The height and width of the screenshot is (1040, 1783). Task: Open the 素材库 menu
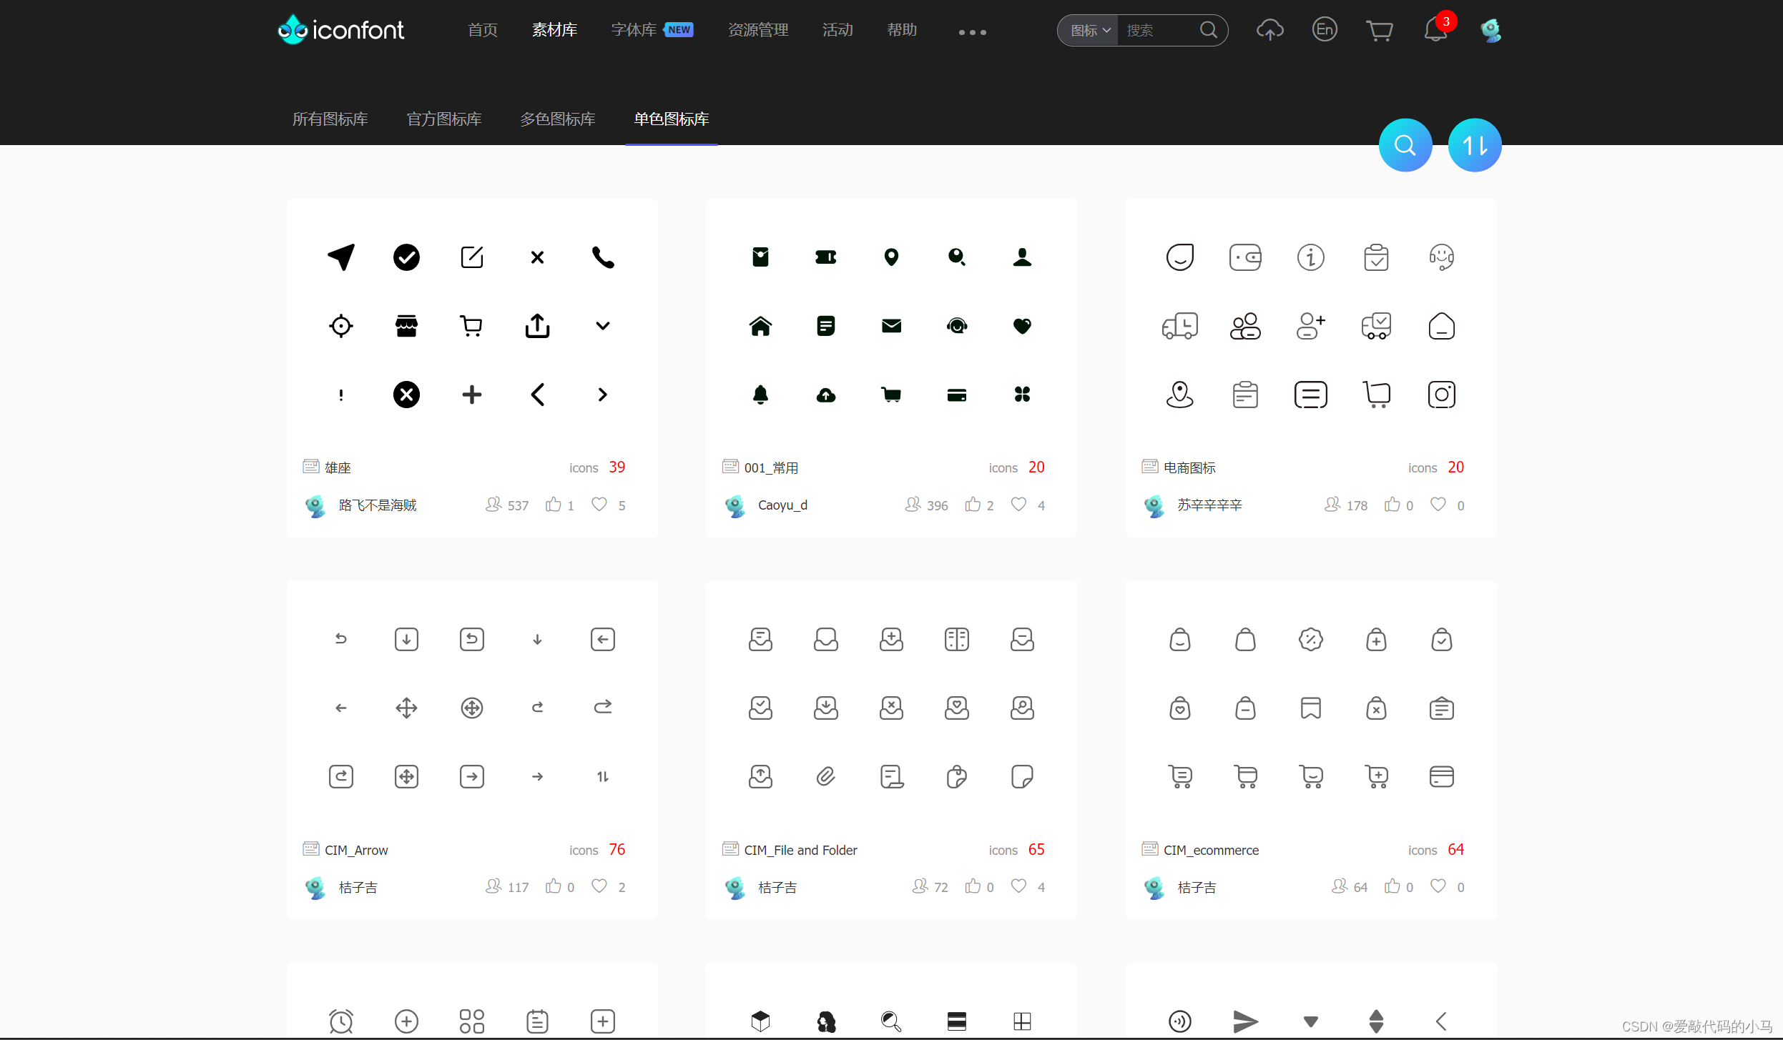tap(554, 30)
